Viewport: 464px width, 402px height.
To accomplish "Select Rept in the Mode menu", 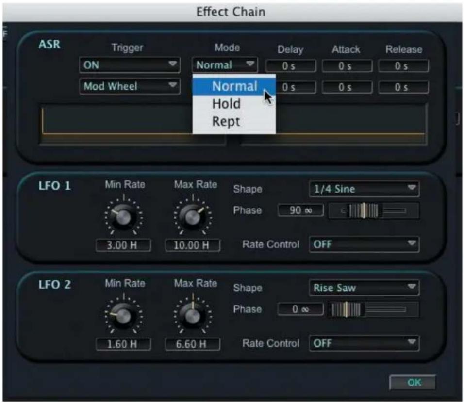I will (x=234, y=122).
